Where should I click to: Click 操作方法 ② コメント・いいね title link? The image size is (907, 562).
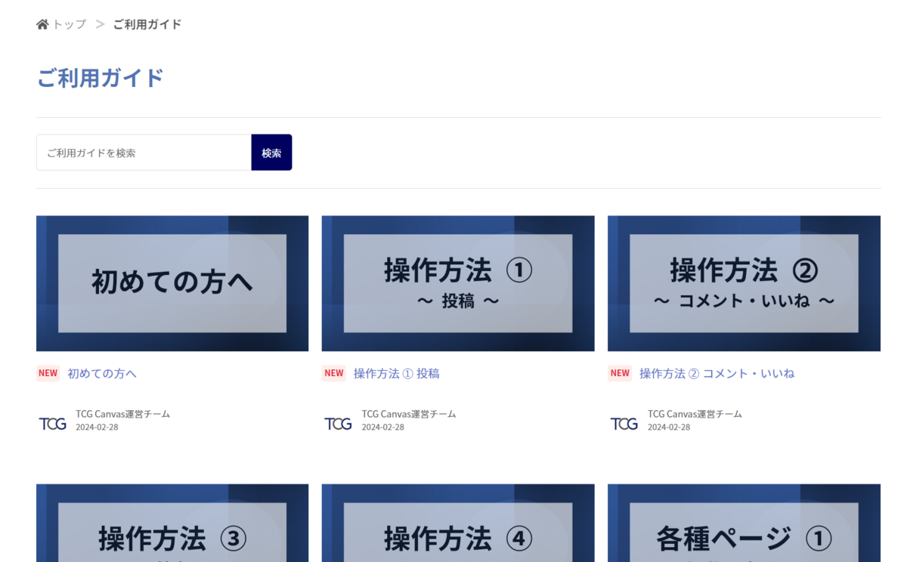coord(717,373)
